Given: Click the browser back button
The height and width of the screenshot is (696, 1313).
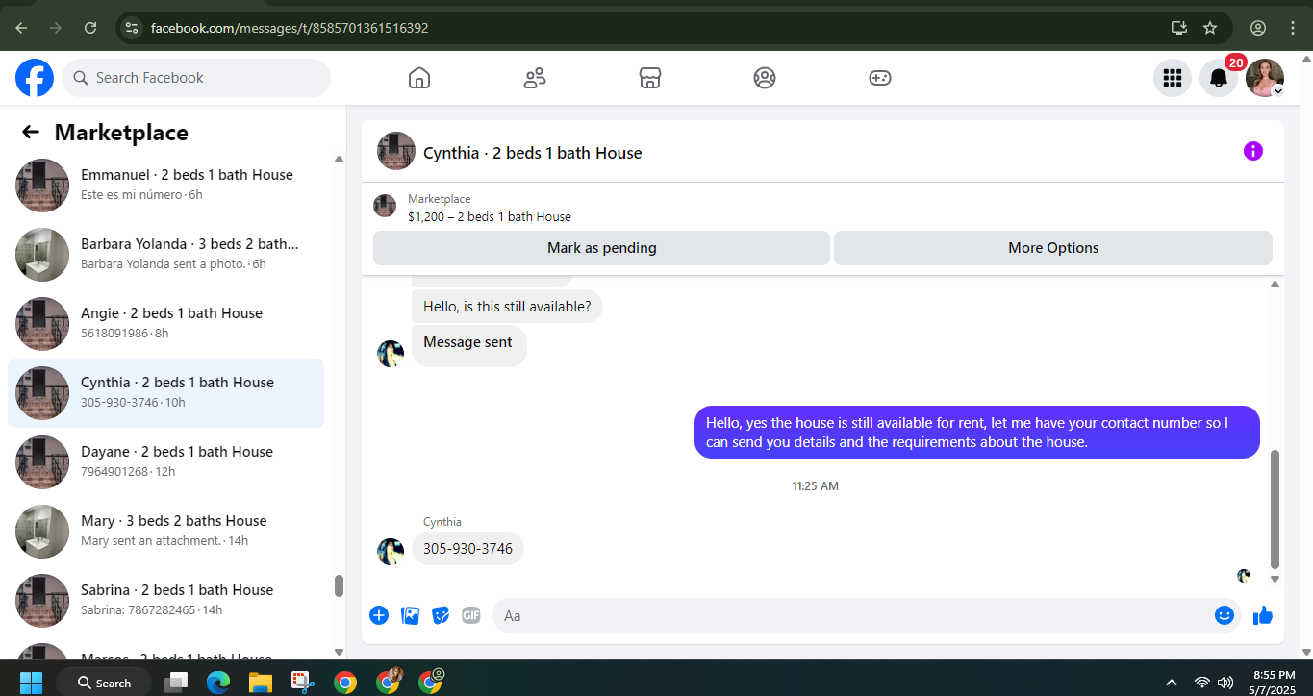Looking at the screenshot, I should pos(21,28).
